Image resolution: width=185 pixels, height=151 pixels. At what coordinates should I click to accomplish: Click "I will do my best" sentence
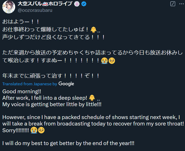pyautogui.click(x=68, y=143)
